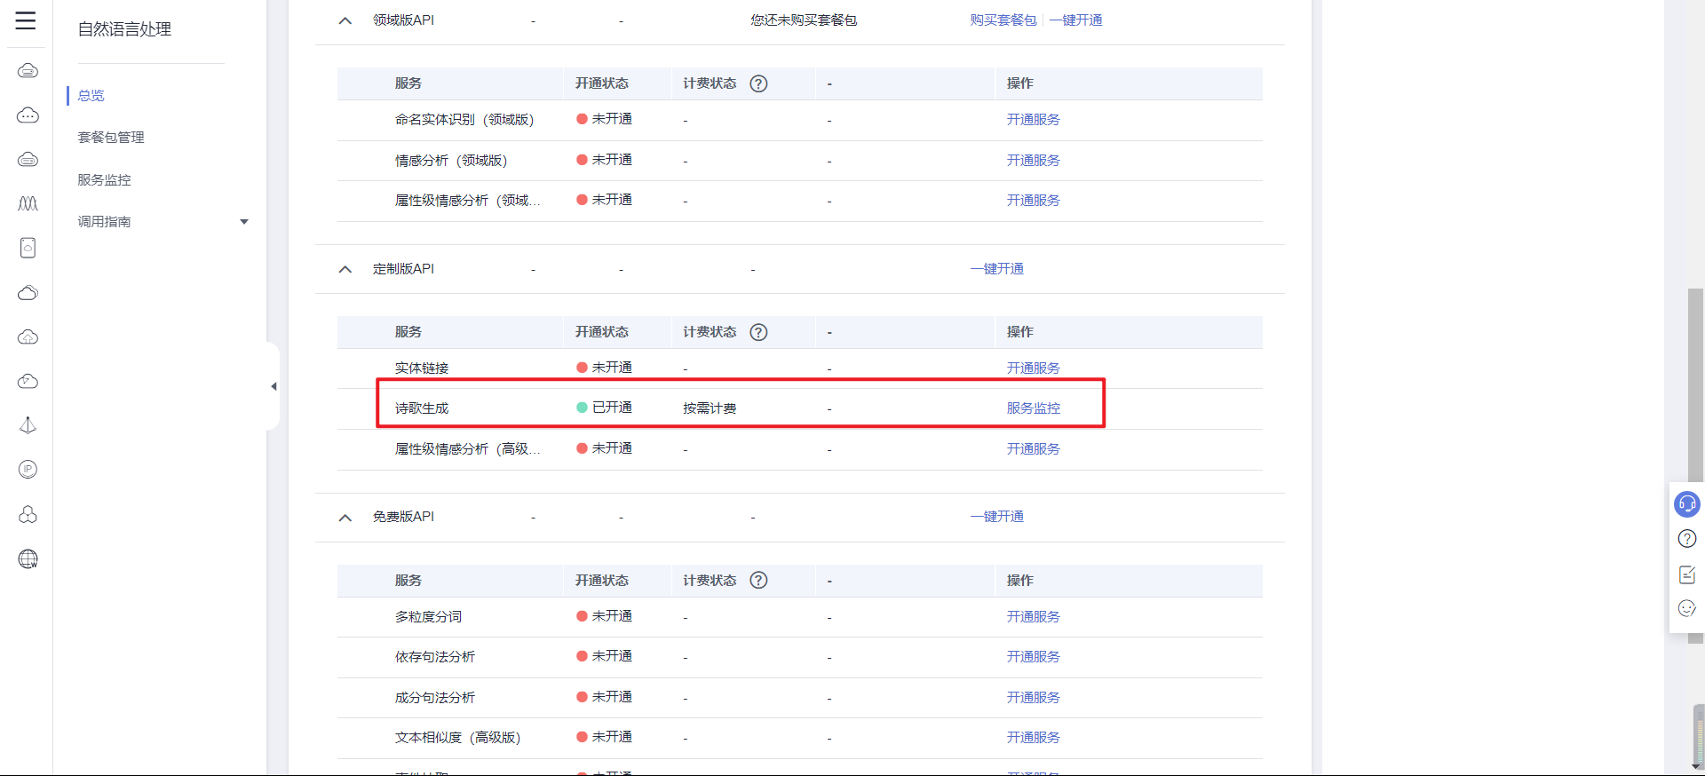1705x776 pixels.
Task: Open the headset customer service widget
Action: click(1687, 504)
